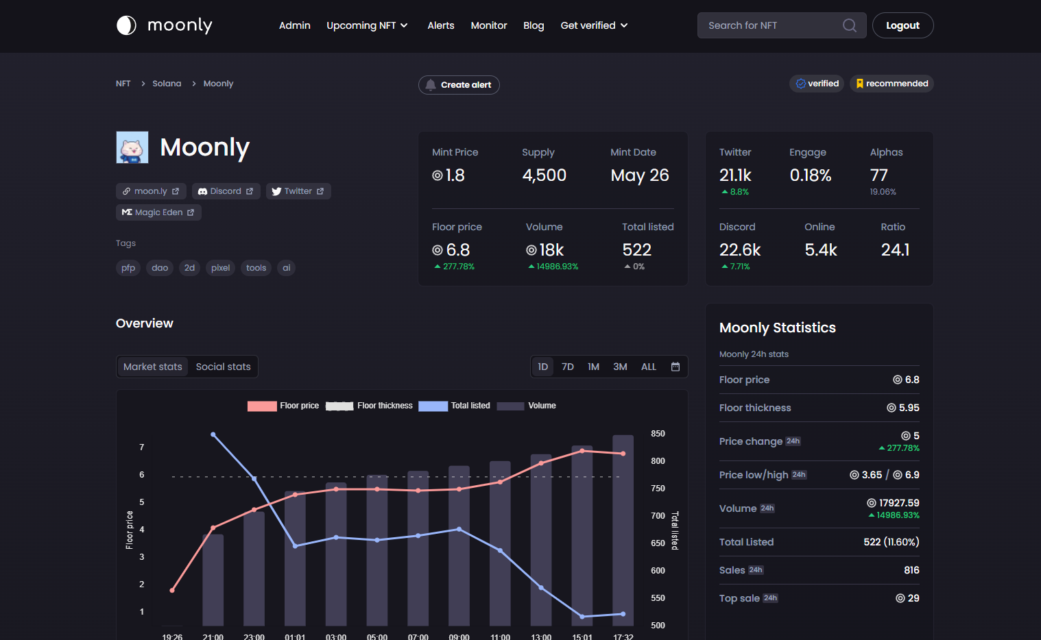Open the moon.ly website link

click(151, 191)
